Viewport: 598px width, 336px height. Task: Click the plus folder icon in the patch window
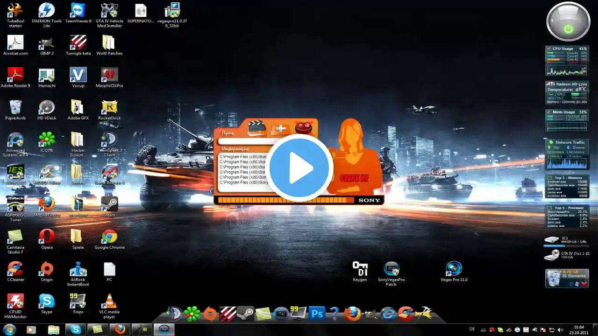coord(280,129)
